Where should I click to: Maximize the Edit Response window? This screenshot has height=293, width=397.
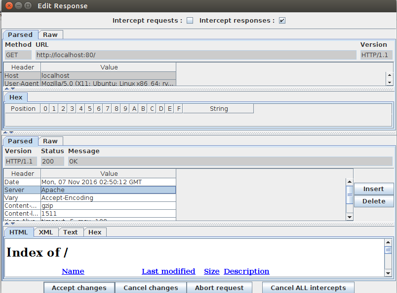(x=28, y=5)
